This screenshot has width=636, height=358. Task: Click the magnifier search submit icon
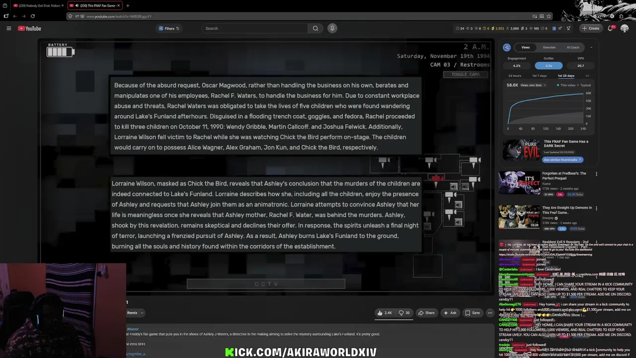point(316,28)
